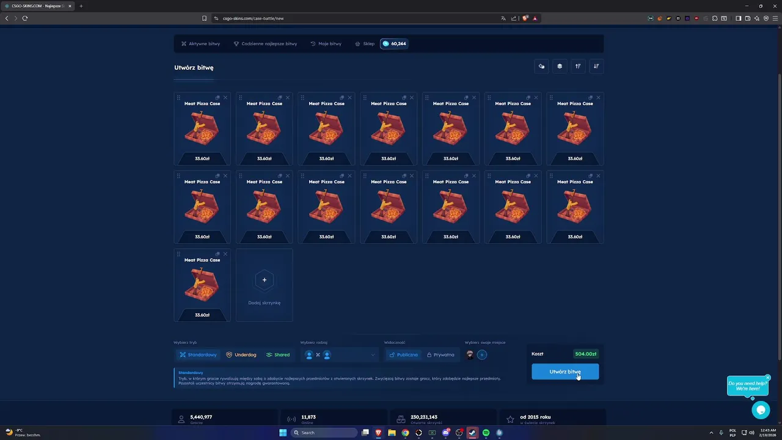Image resolution: width=782 pixels, height=440 pixels.
Task: Open the volume control in system tray
Action: [x=751, y=433]
